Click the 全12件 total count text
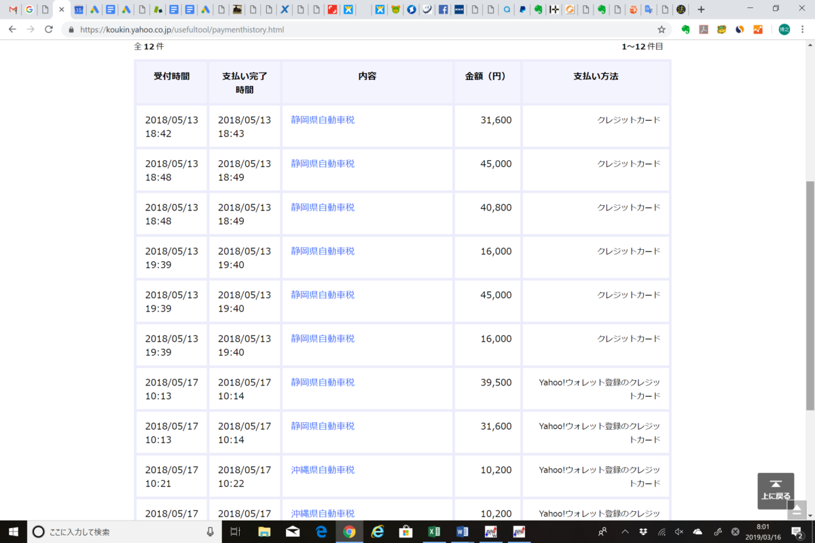815x543 pixels. [149, 46]
